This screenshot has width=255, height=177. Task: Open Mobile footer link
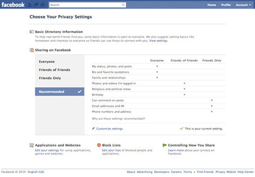[231, 172]
